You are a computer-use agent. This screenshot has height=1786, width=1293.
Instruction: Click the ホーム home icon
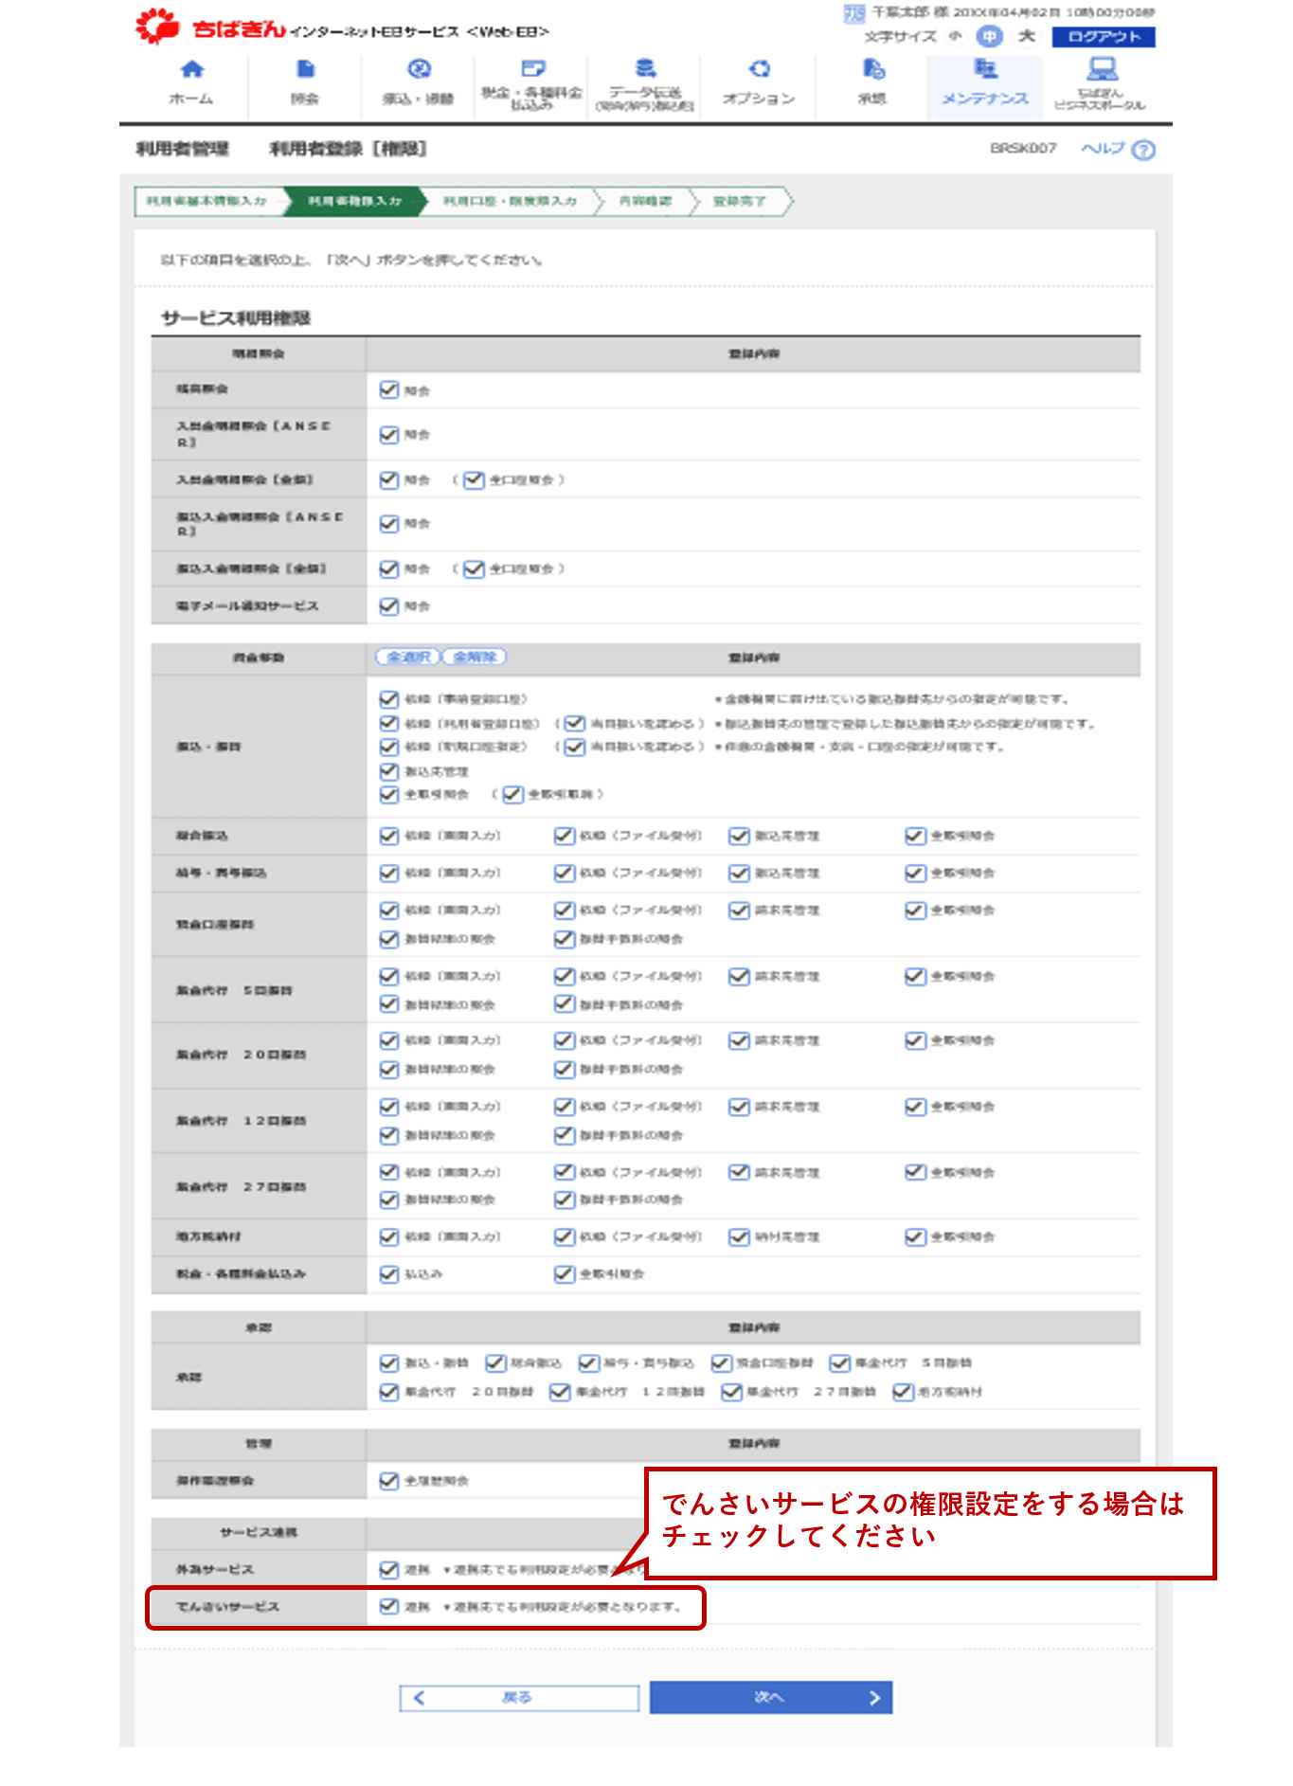point(192,70)
